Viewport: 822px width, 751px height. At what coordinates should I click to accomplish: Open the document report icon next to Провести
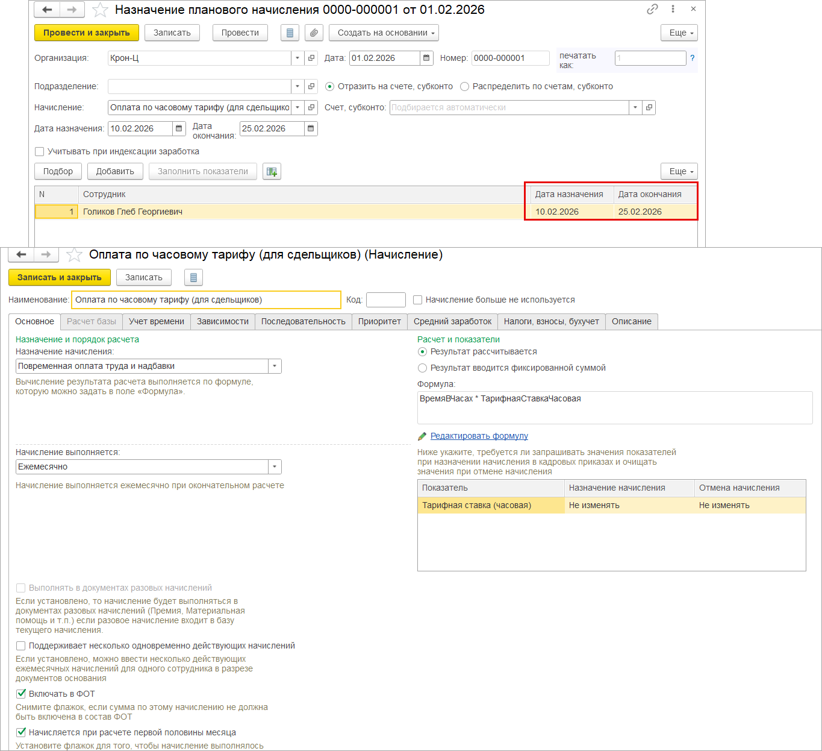(290, 33)
